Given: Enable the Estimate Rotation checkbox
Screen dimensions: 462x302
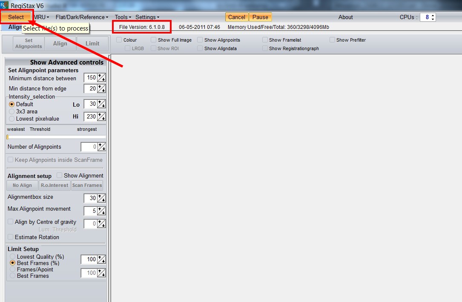Looking at the screenshot, I should click(x=10, y=237).
